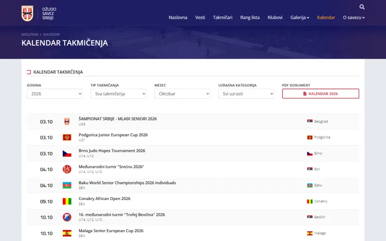The image size is (386, 241).
Task: Download the KALENDAR 2026 PDF document
Action: 320,94
